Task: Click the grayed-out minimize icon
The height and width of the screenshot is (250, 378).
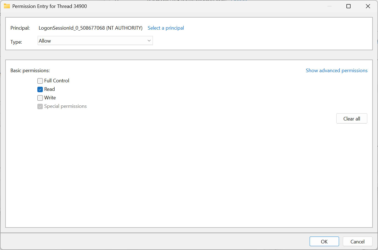Action: (x=329, y=6)
